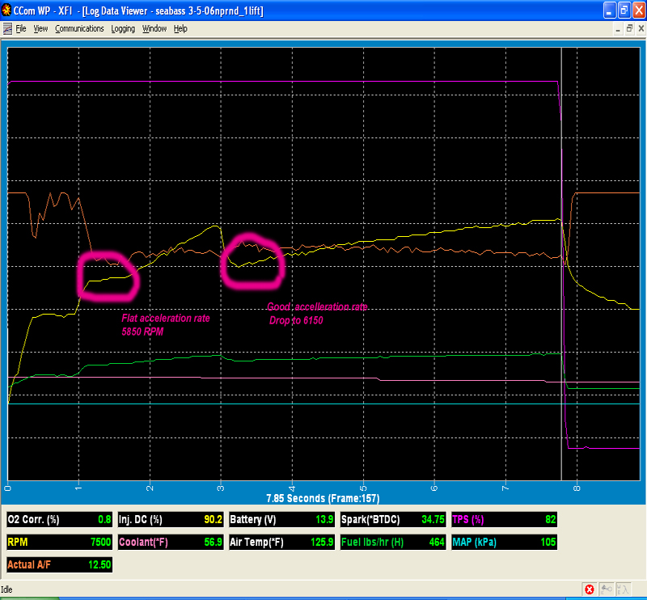The width and height of the screenshot is (647, 600).
Task: Open the Logging menu
Action: coord(123,28)
